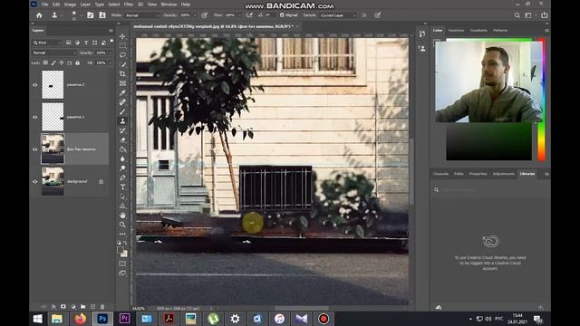Hide the selected third layer visibility eye
This screenshot has width=580, height=326.
point(35,149)
